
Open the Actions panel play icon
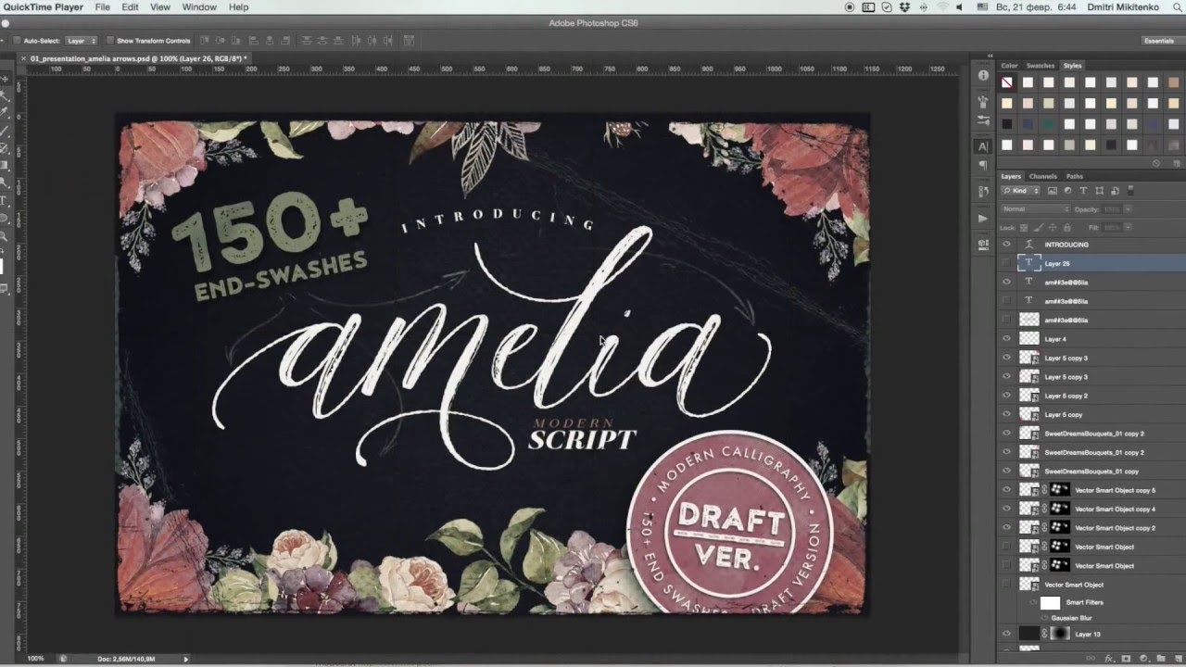point(983,219)
